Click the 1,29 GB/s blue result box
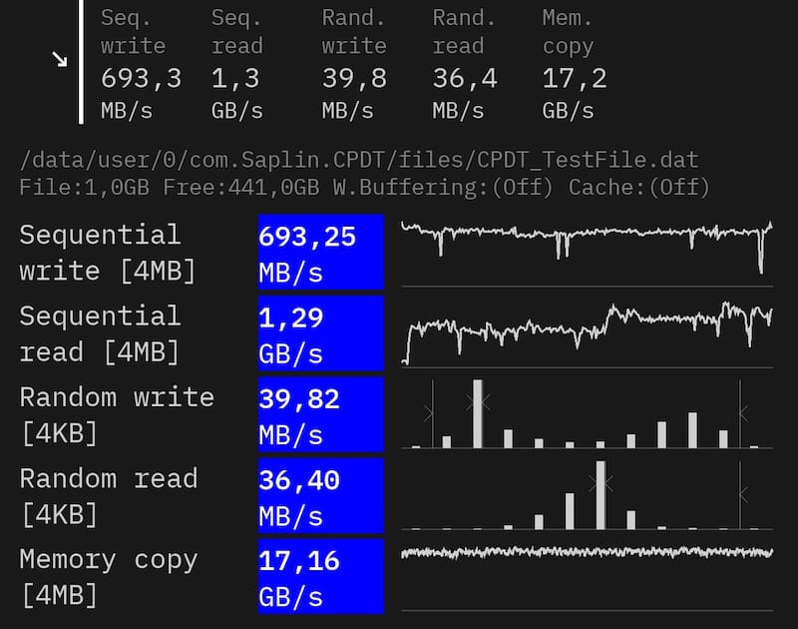 pyautogui.click(x=320, y=333)
